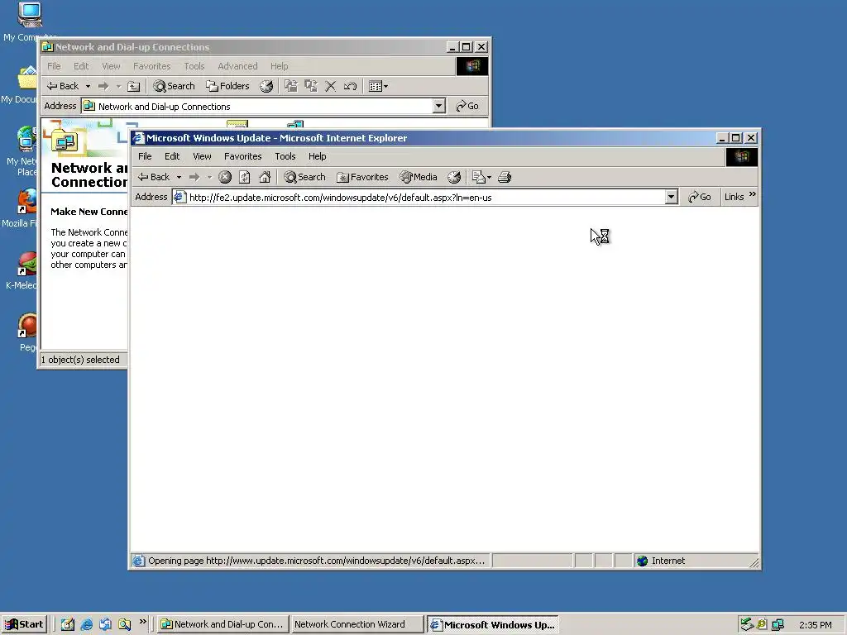Open Start menu

[x=24, y=624]
